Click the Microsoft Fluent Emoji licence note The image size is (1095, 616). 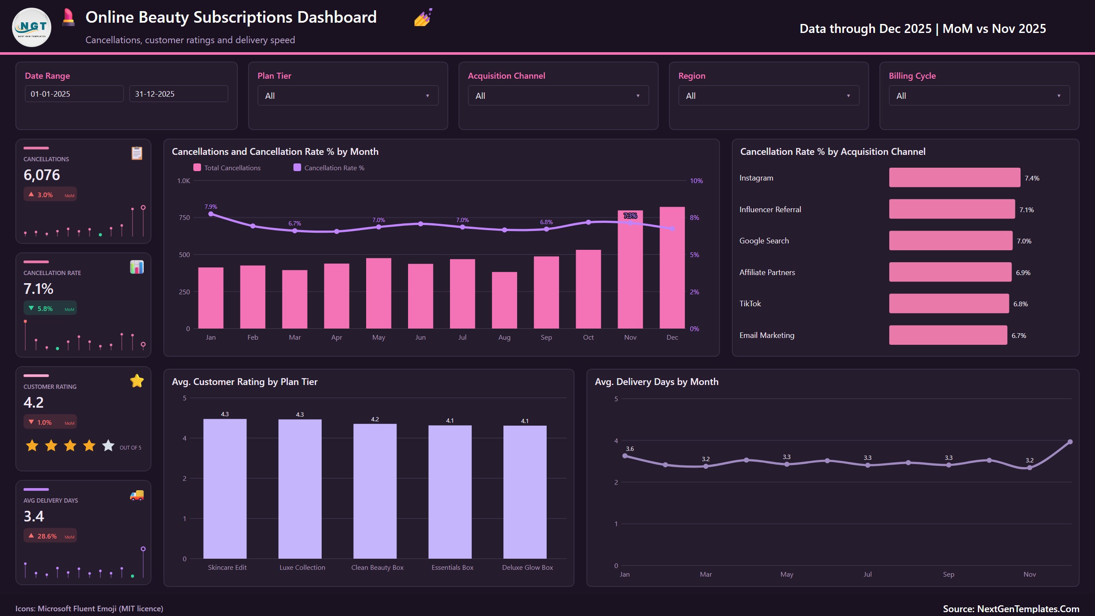pyautogui.click(x=89, y=608)
